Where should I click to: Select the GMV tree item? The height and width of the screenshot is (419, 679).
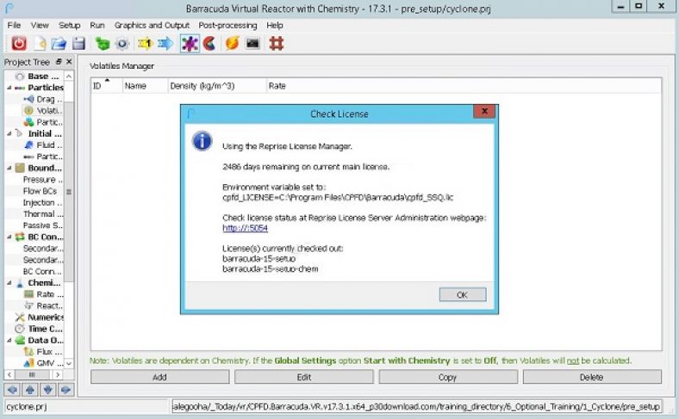[x=43, y=363]
